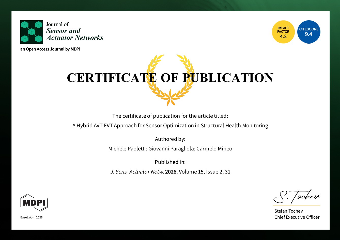Image resolution: width=340 pixels, height=240 pixels.
Task: Click the blue CiteScore 9.4 badge
Action: pyautogui.click(x=308, y=32)
